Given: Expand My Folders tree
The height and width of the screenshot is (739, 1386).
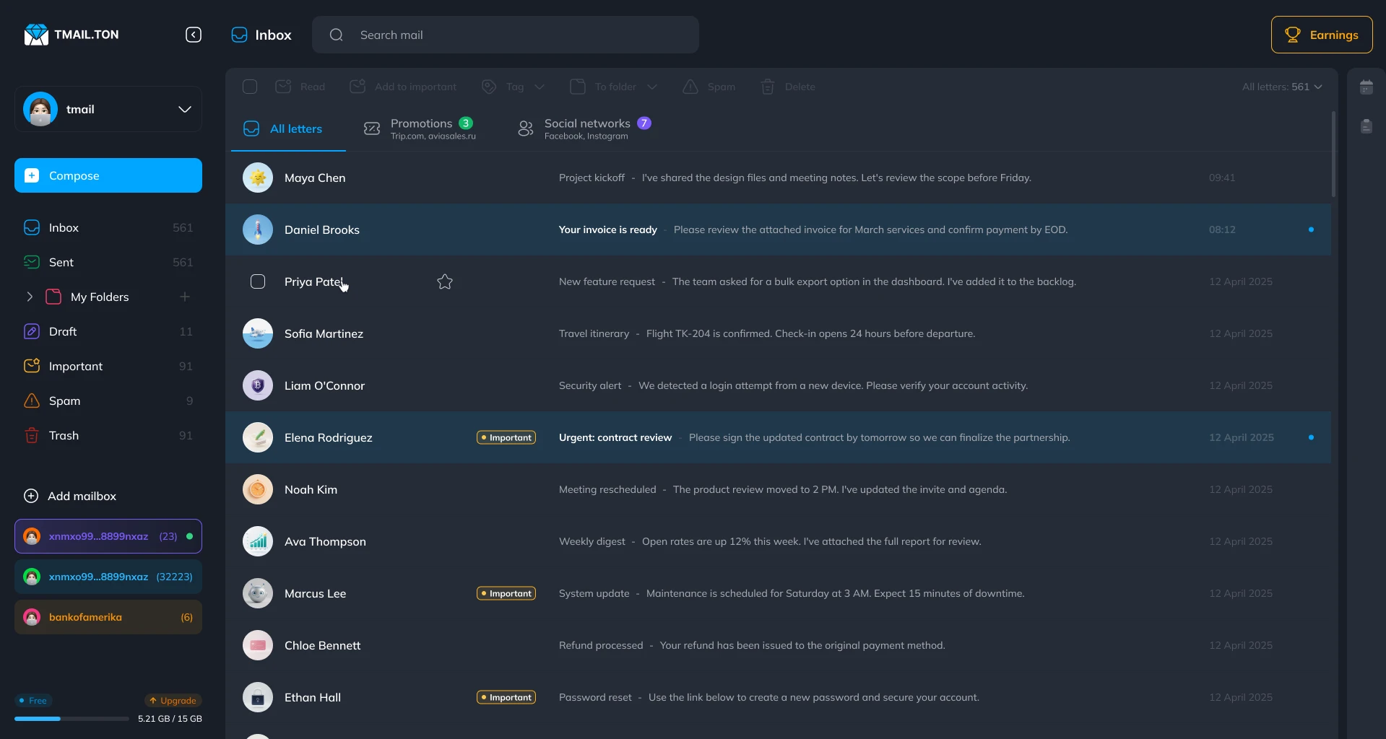Looking at the screenshot, I should 30,297.
